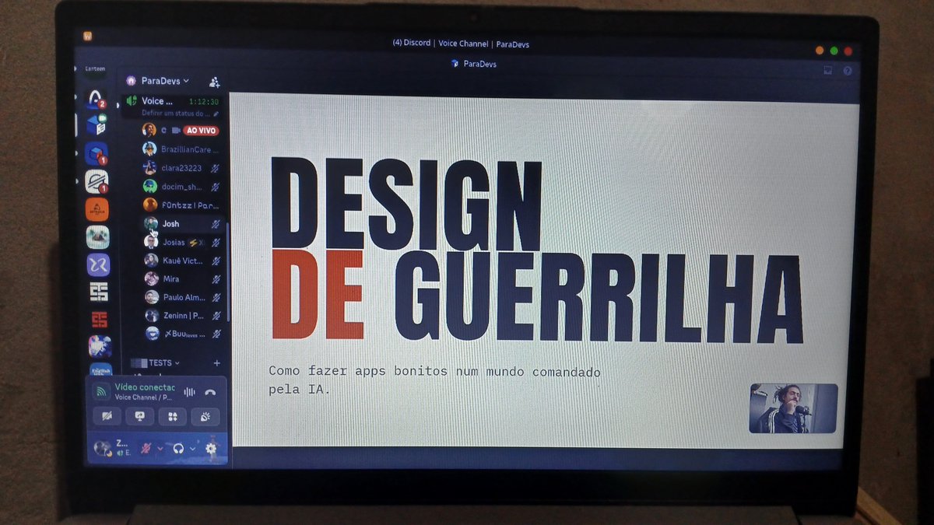
Task: Toggle noise suppression waveform icon
Action: (189, 392)
